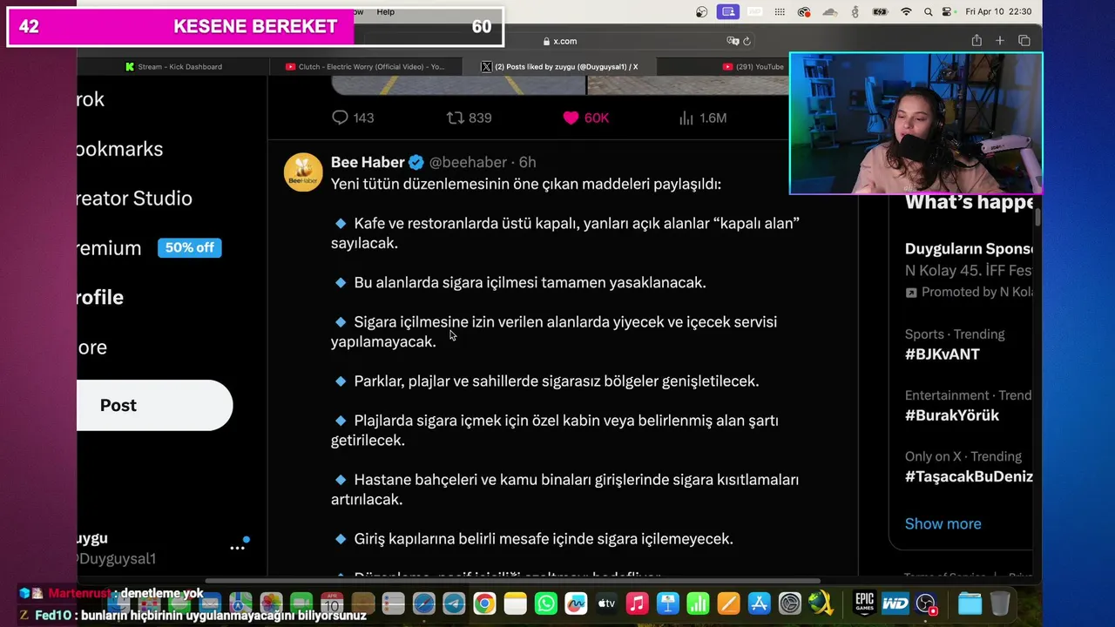Image resolution: width=1115 pixels, height=627 pixels.
Task: Open Grok from the sidebar
Action: 91,99
